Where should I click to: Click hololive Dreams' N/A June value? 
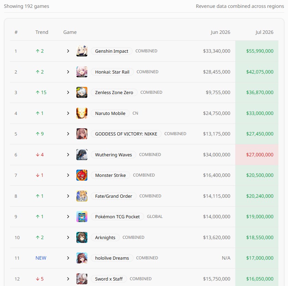(x=226, y=258)
